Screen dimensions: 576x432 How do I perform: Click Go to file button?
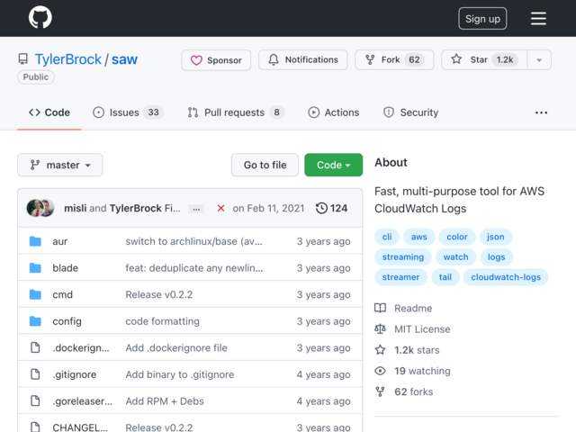point(265,165)
